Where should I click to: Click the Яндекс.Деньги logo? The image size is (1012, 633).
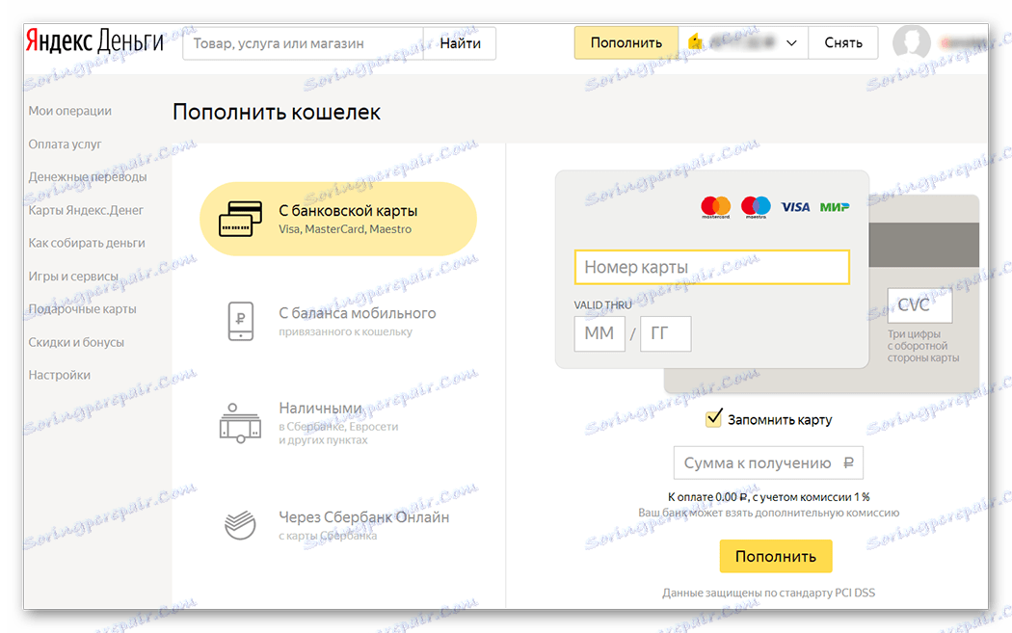(93, 40)
